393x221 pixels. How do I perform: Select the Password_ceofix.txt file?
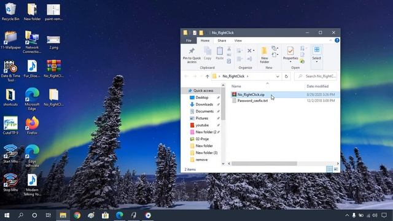252,101
